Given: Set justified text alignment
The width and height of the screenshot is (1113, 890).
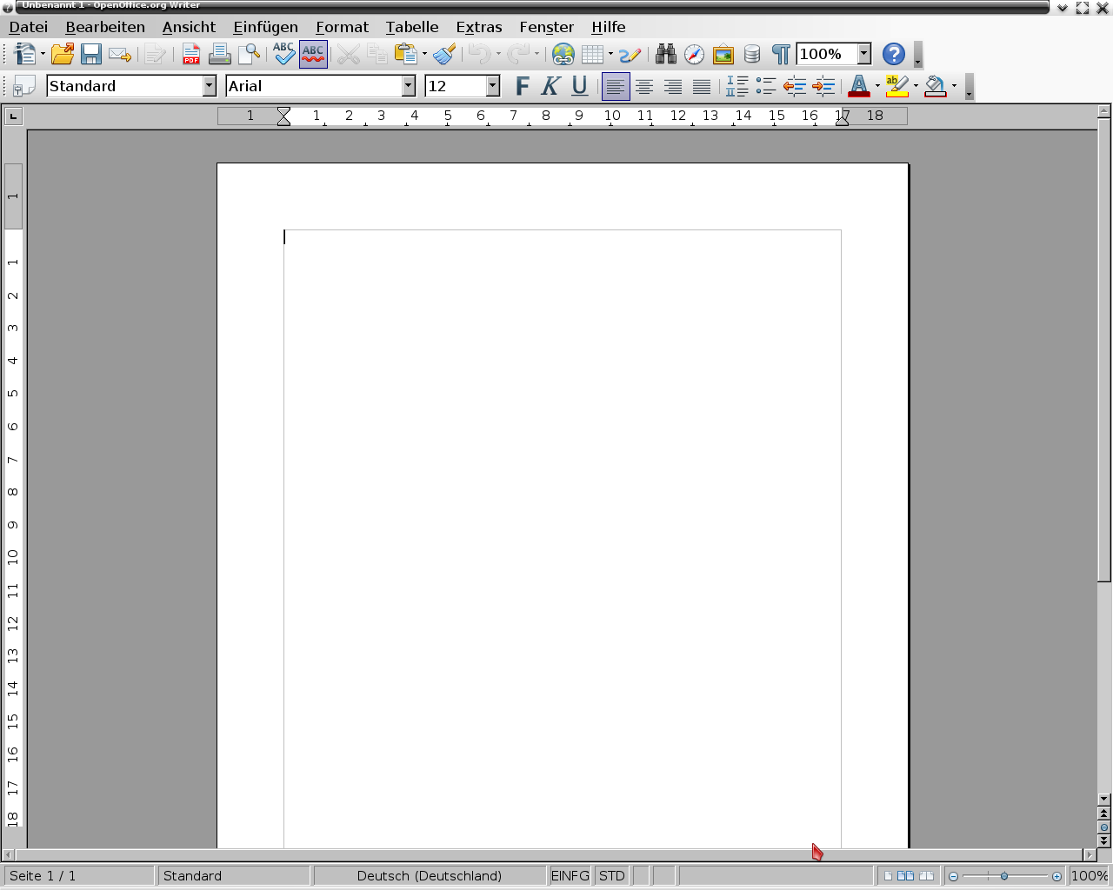Looking at the screenshot, I should coord(702,86).
